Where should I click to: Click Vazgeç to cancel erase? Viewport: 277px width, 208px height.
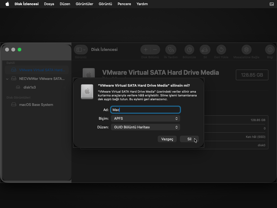coord(167,139)
